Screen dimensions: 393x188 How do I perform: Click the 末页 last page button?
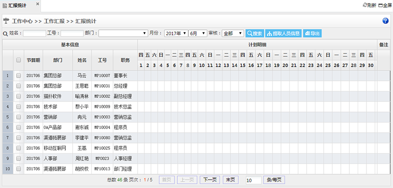[x=230, y=180]
